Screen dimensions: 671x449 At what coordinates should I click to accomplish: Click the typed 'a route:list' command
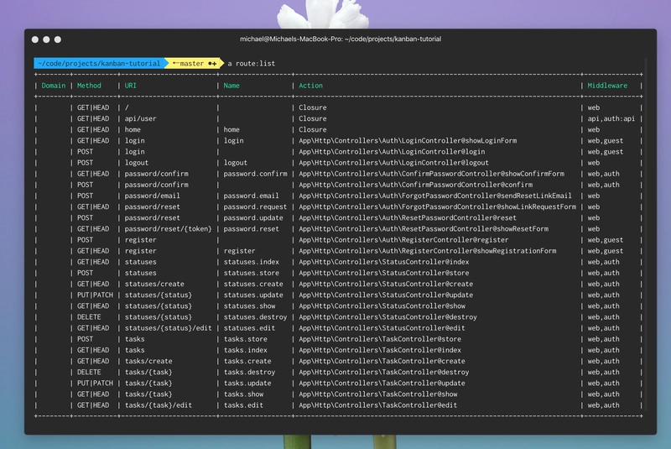[252, 63]
